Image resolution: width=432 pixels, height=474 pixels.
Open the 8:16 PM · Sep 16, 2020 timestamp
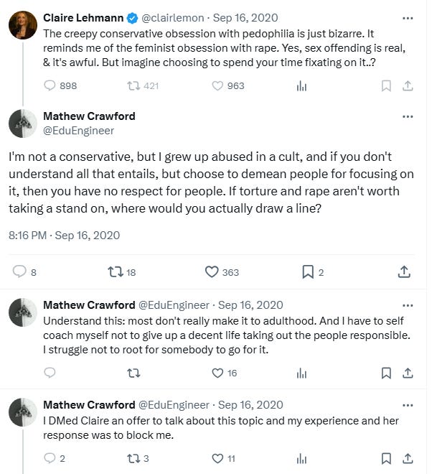[x=64, y=235]
